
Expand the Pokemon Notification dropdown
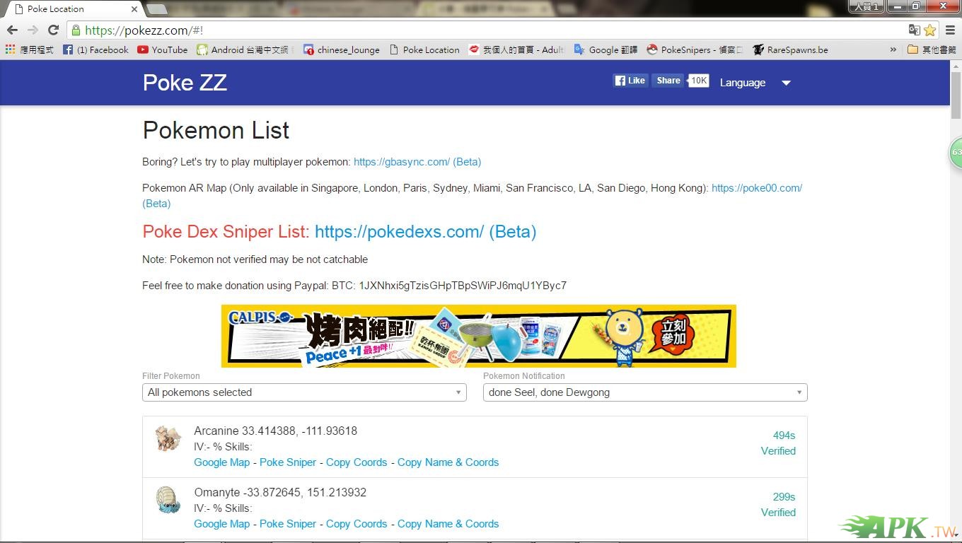click(x=645, y=392)
